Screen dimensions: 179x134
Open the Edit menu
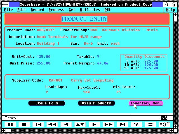(22, 10)
